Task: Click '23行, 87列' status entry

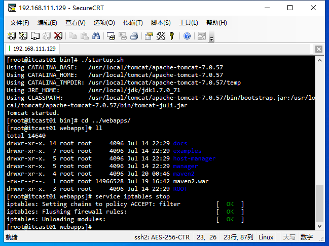Action: tap(238, 237)
